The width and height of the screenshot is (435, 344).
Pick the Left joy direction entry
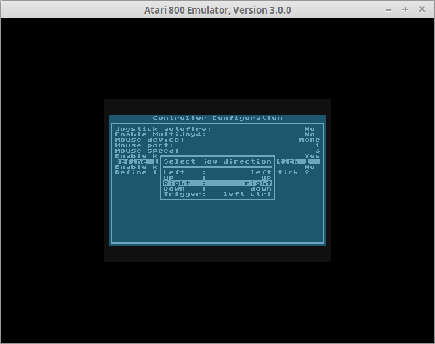pyautogui.click(x=217, y=172)
